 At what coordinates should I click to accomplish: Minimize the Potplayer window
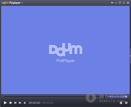click(x=116, y=3)
